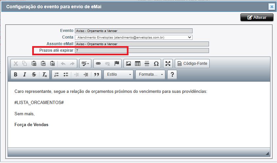Screen dimensions: 277x163
Task: Click the Prazos até expirar field
Action: [142, 51]
